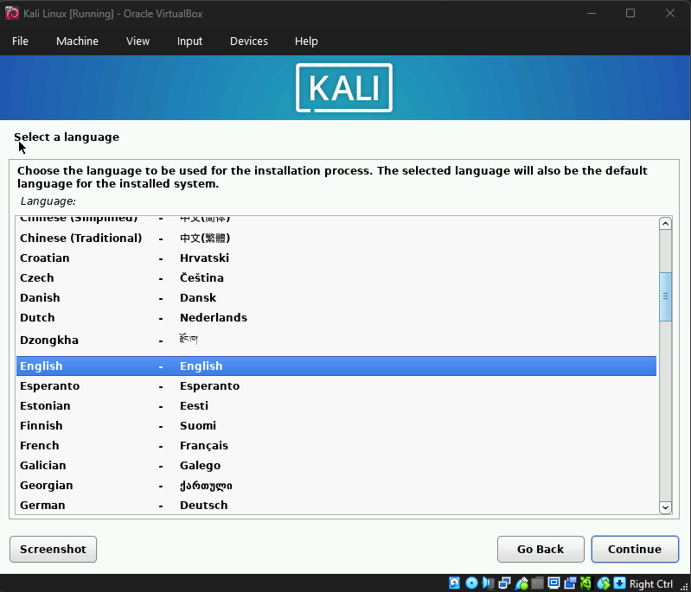Choose German in the language list
This screenshot has width=691, height=592.
(42, 505)
